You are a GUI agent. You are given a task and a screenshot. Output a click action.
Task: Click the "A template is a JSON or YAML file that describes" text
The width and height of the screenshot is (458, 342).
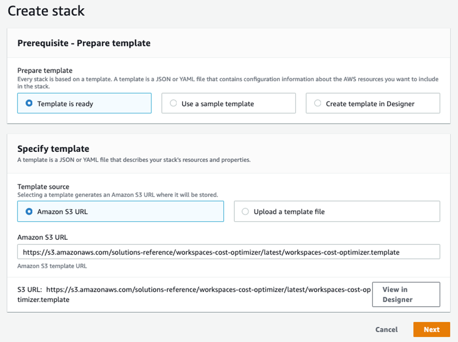134,160
